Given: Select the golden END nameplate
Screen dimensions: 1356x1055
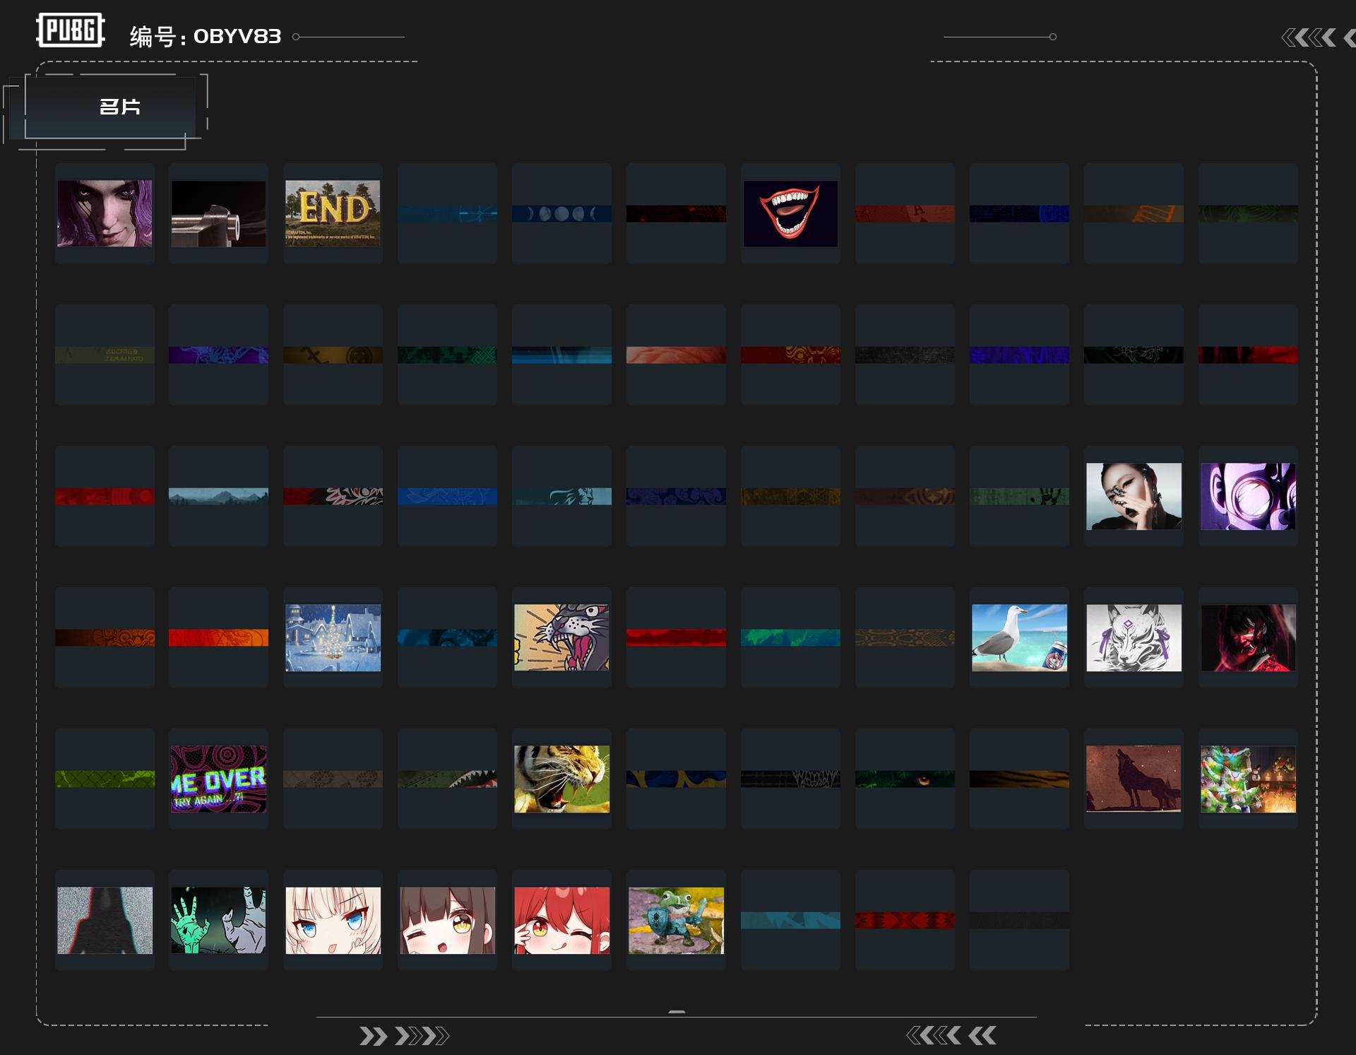Looking at the screenshot, I should (x=333, y=213).
